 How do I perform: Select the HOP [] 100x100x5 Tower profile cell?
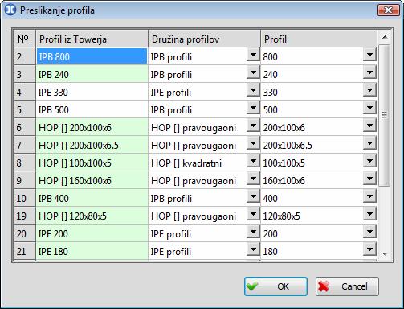point(92,163)
